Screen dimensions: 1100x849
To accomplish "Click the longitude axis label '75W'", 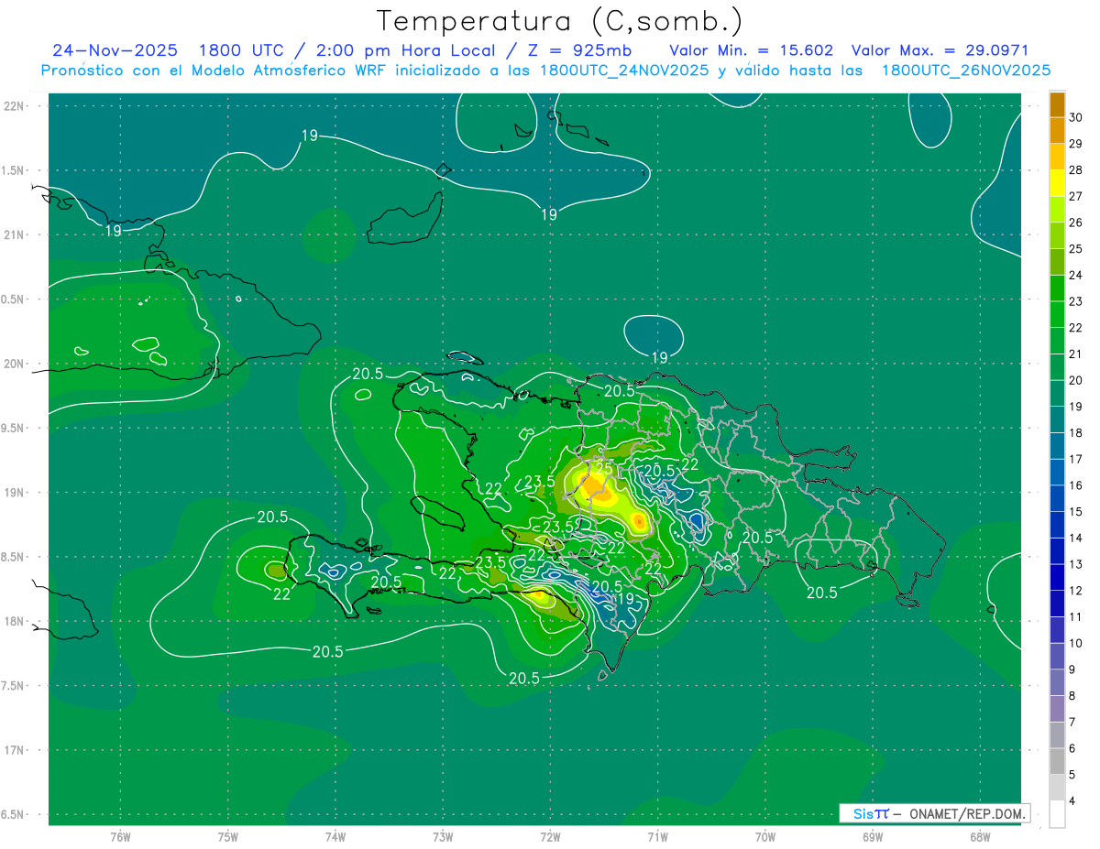I will point(228,837).
